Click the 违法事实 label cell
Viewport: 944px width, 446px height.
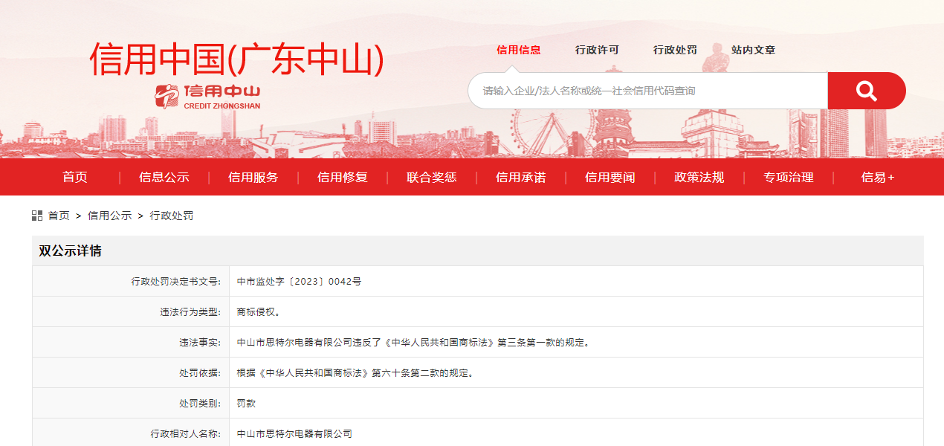(131, 343)
